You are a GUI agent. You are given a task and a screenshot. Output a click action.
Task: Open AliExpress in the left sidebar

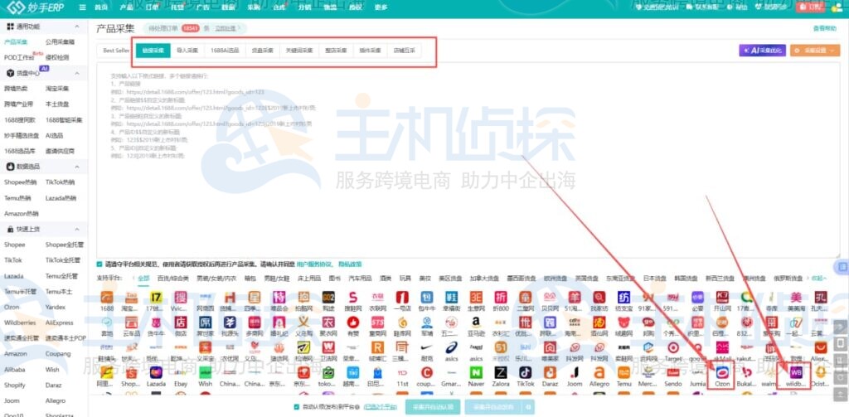click(59, 322)
